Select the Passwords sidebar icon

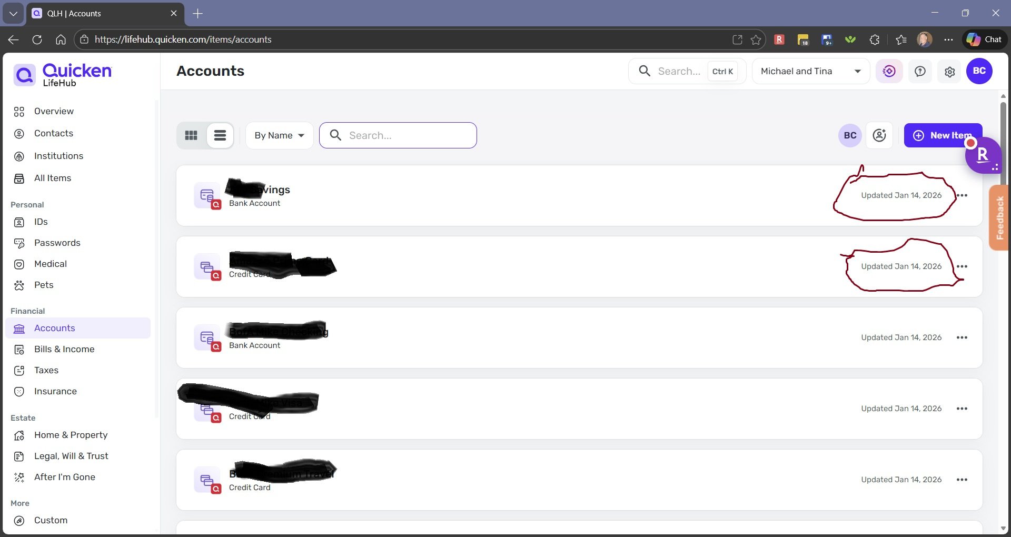[19, 243]
